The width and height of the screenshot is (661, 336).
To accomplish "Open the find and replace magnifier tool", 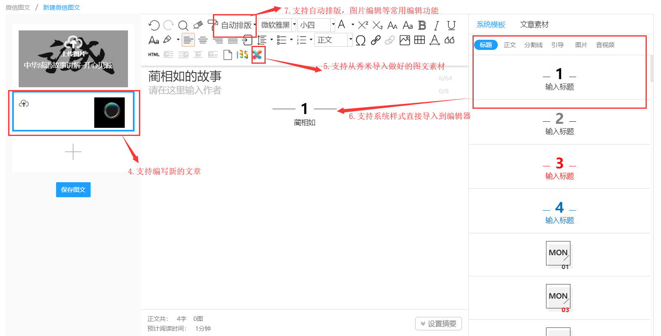I will click(x=183, y=25).
